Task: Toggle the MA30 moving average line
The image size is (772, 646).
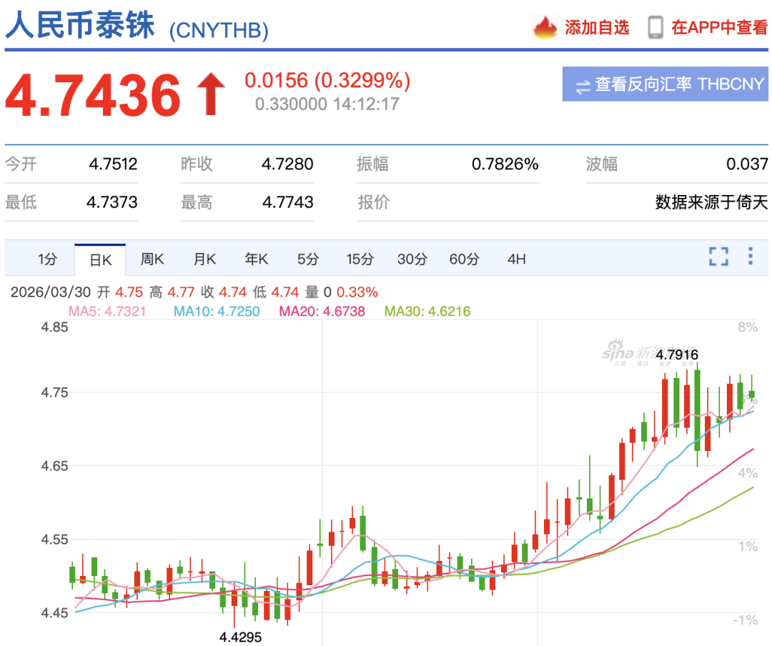Action: coord(427,311)
